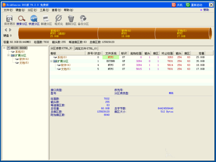Click the 卷标 column header
Image resolution: width=216 pixels, height=162 pixels.
67,53
